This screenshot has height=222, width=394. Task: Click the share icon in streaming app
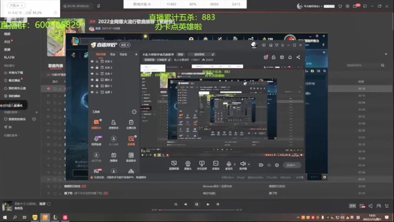pyautogui.click(x=298, y=57)
